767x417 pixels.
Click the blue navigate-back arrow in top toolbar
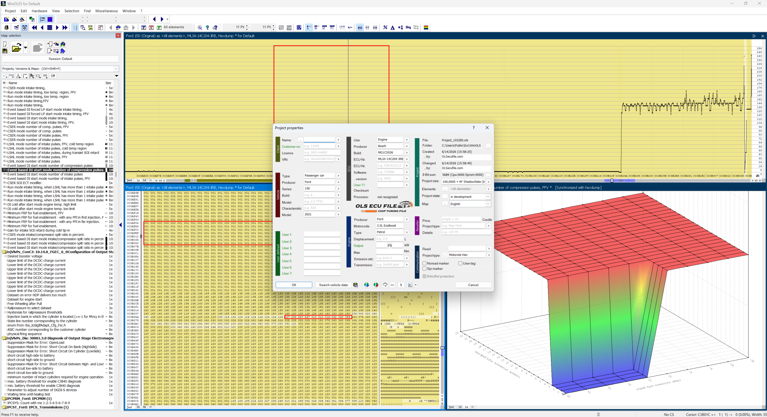154,19
